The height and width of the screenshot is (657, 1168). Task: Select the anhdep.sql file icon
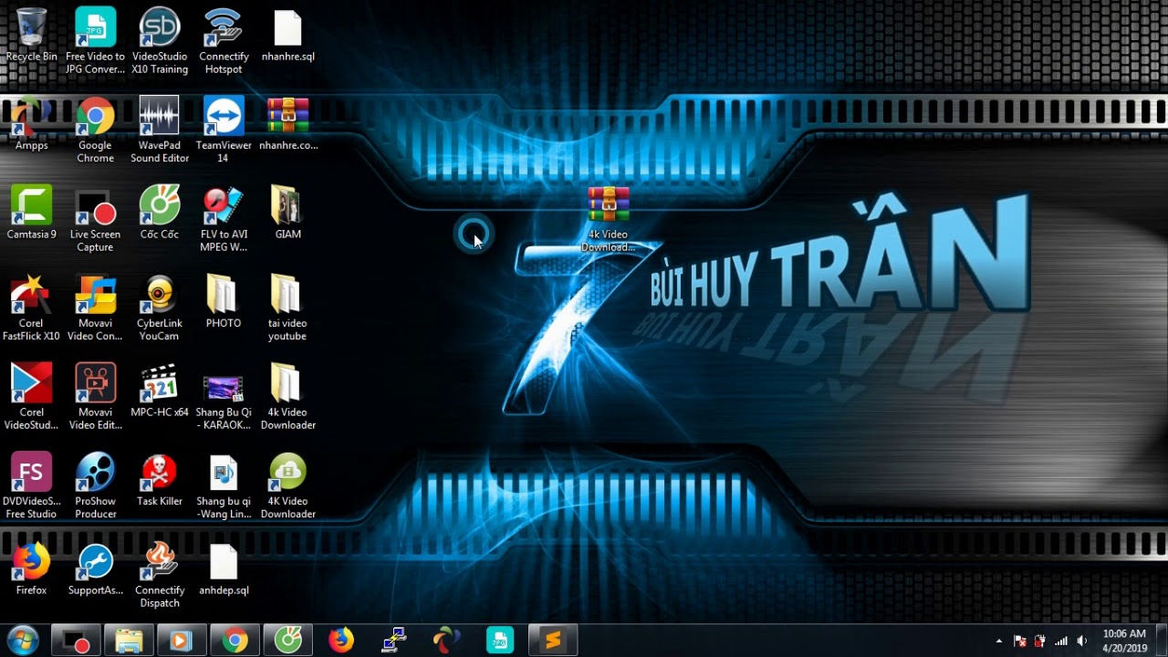224,562
